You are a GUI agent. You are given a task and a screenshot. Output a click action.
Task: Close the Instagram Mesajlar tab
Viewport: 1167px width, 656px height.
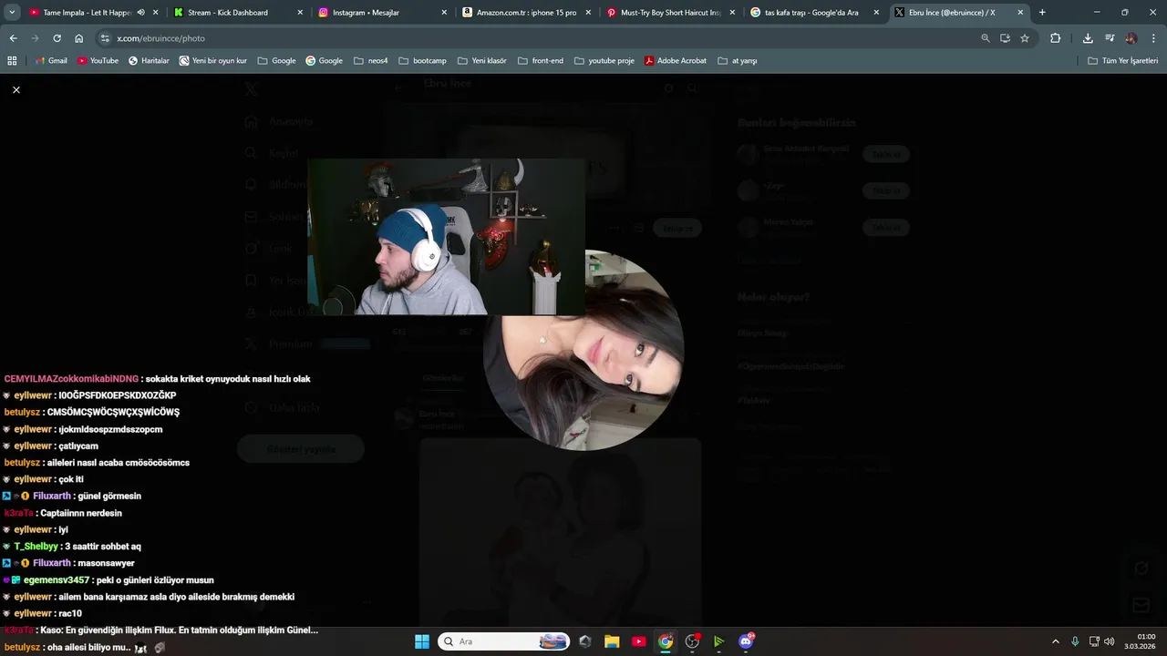click(444, 13)
